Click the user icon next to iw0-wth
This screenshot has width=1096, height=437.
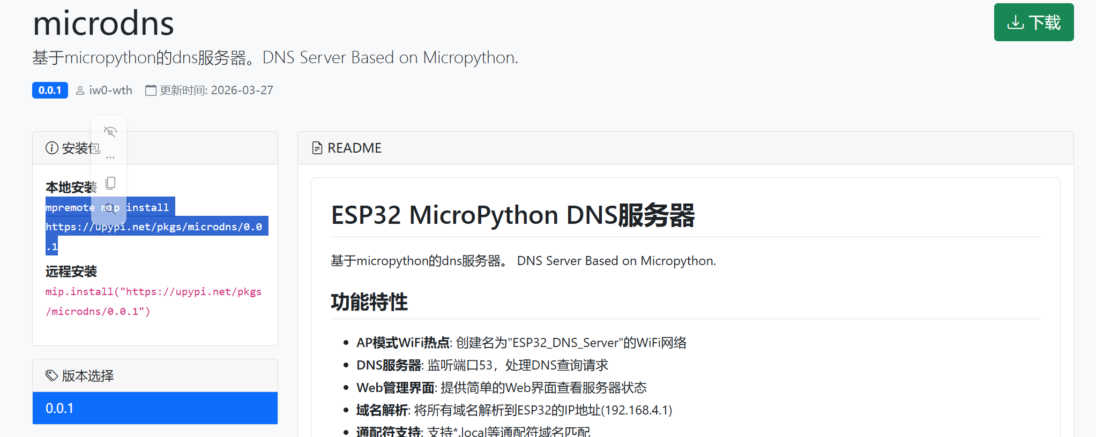(80, 91)
